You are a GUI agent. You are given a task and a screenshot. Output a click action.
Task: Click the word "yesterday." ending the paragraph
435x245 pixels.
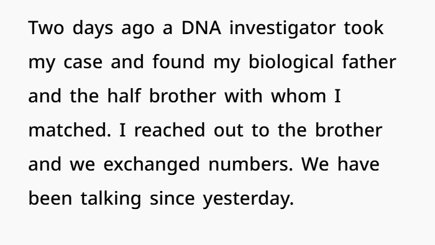[x=249, y=199]
